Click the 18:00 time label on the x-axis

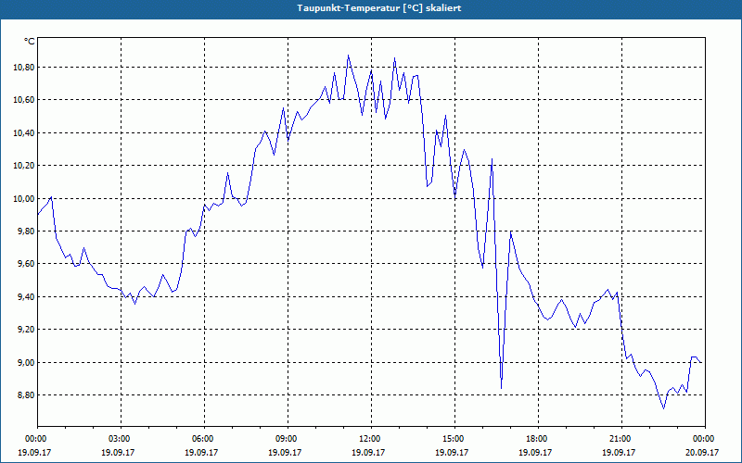538,439
